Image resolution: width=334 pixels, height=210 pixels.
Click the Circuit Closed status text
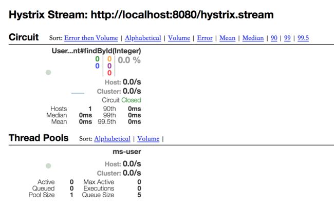[121, 100]
